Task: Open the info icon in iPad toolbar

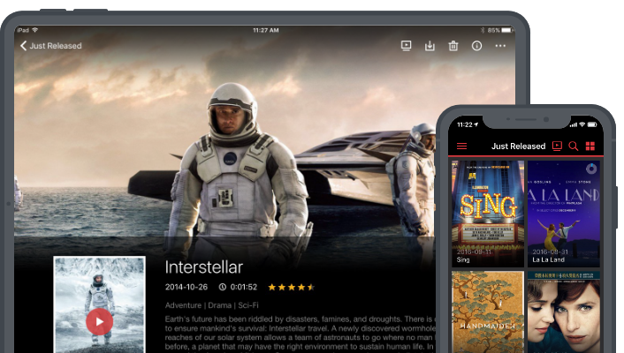Action: [x=477, y=46]
